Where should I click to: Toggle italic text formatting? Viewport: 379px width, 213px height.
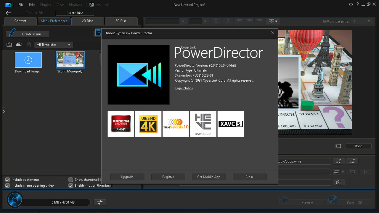pyautogui.click(x=228, y=21)
